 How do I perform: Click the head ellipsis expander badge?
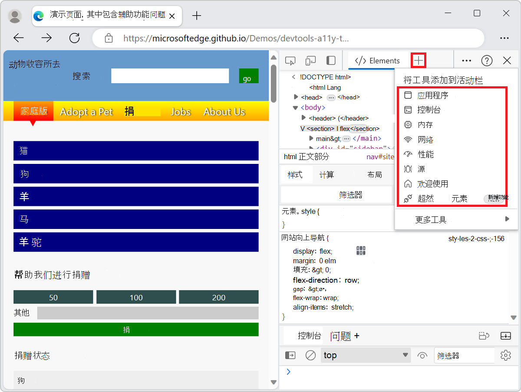click(x=331, y=98)
